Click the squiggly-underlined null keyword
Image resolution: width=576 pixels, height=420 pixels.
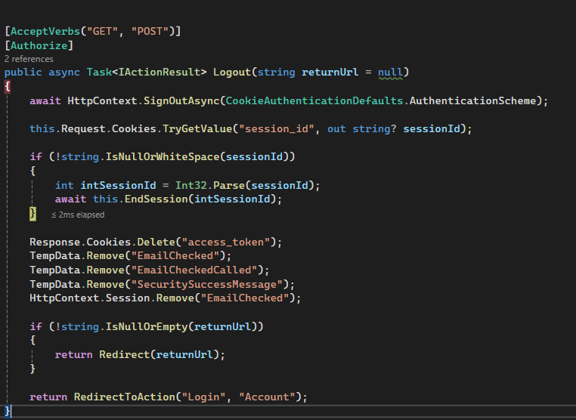391,73
